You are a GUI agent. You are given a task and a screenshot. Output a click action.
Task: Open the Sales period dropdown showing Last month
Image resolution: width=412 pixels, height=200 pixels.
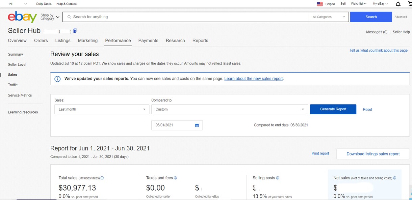tap(102, 109)
